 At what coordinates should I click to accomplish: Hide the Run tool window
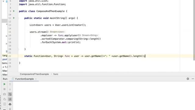pyautogui.click(x=193, y=79)
